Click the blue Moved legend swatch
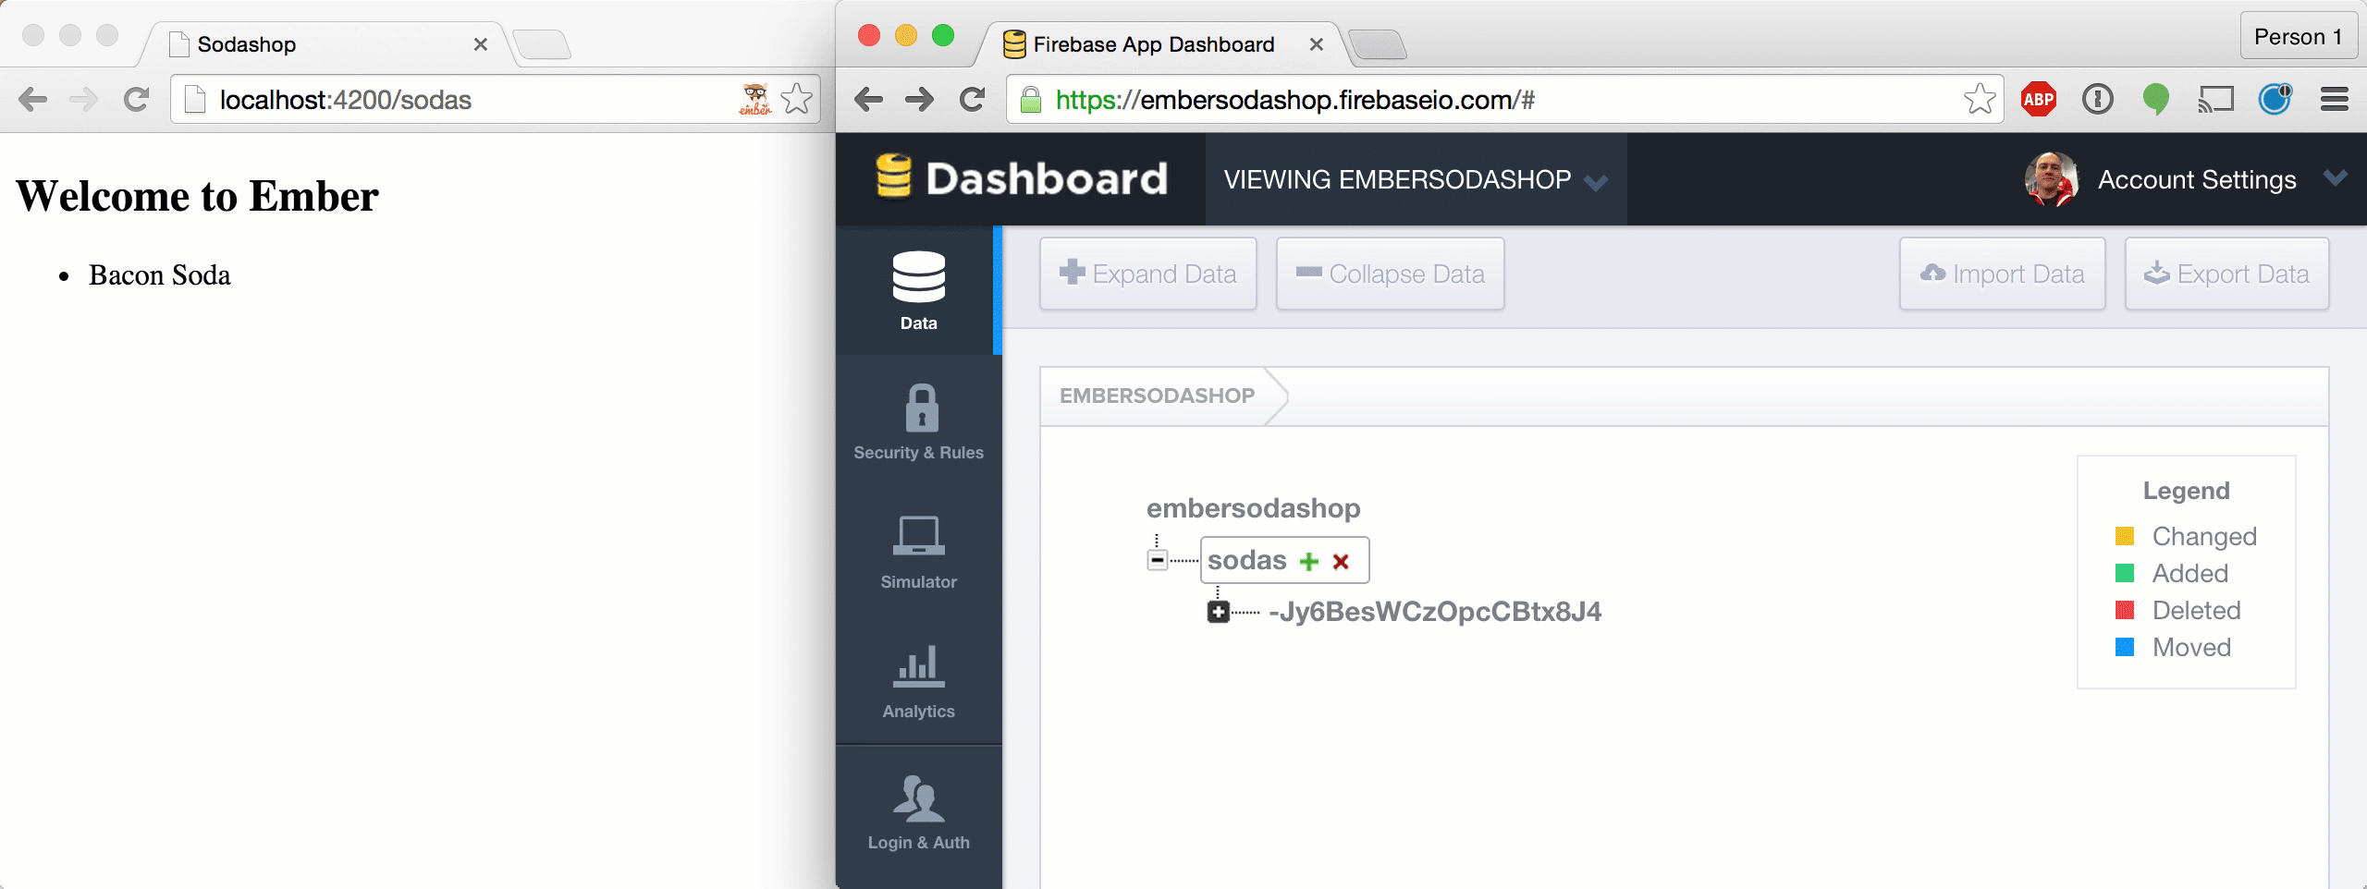Image resolution: width=2367 pixels, height=889 pixels. point(2125,647)
